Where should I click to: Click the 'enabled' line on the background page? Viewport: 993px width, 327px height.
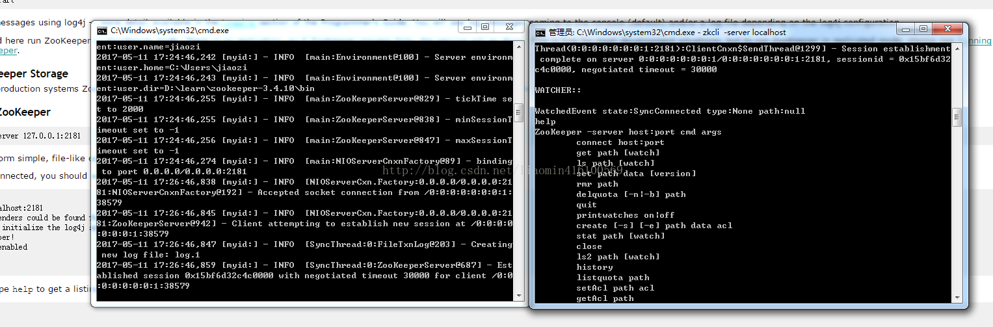tap(14, 247)
